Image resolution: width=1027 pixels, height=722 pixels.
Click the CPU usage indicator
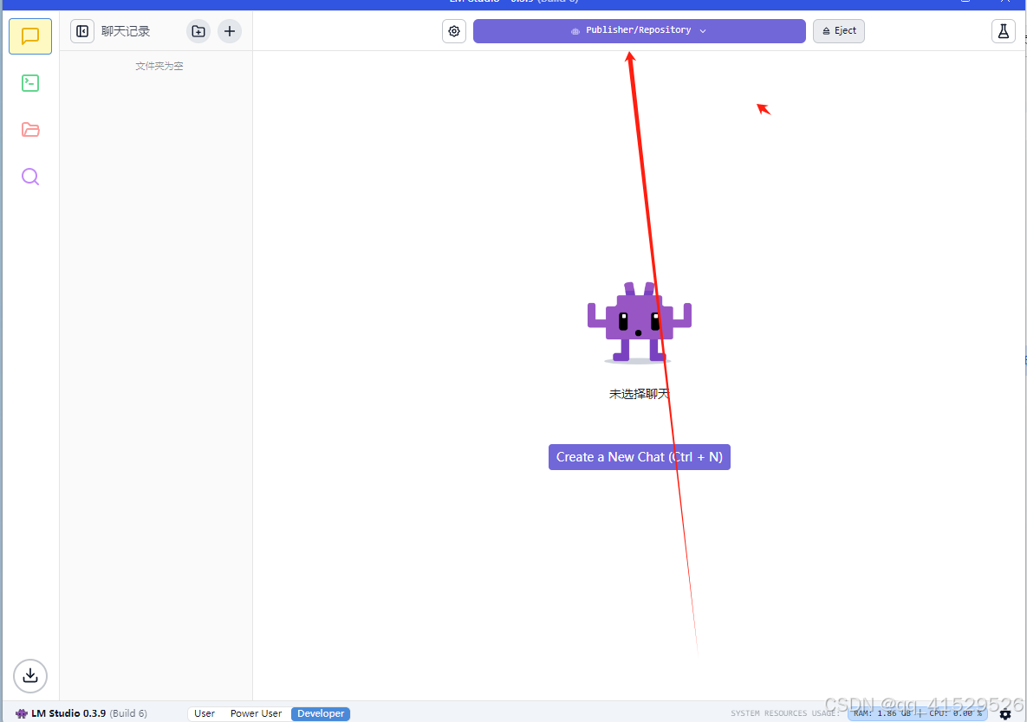[x=955, y=713]
